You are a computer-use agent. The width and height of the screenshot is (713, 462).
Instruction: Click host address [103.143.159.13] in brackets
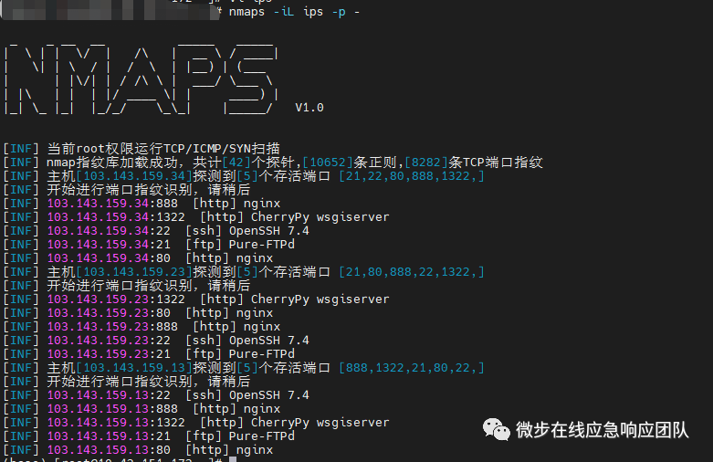pyautogui.click(x=134, y=367)
